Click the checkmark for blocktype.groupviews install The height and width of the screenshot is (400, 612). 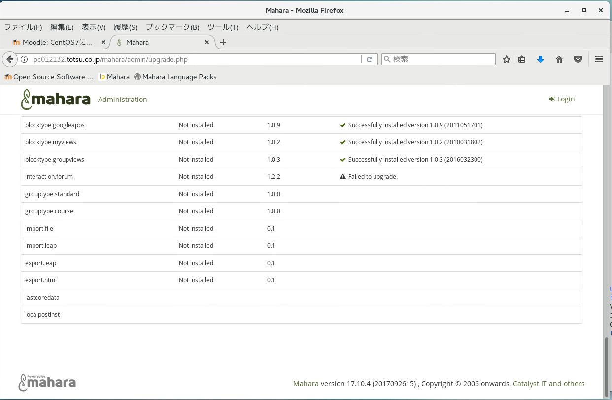click(343, 159)
